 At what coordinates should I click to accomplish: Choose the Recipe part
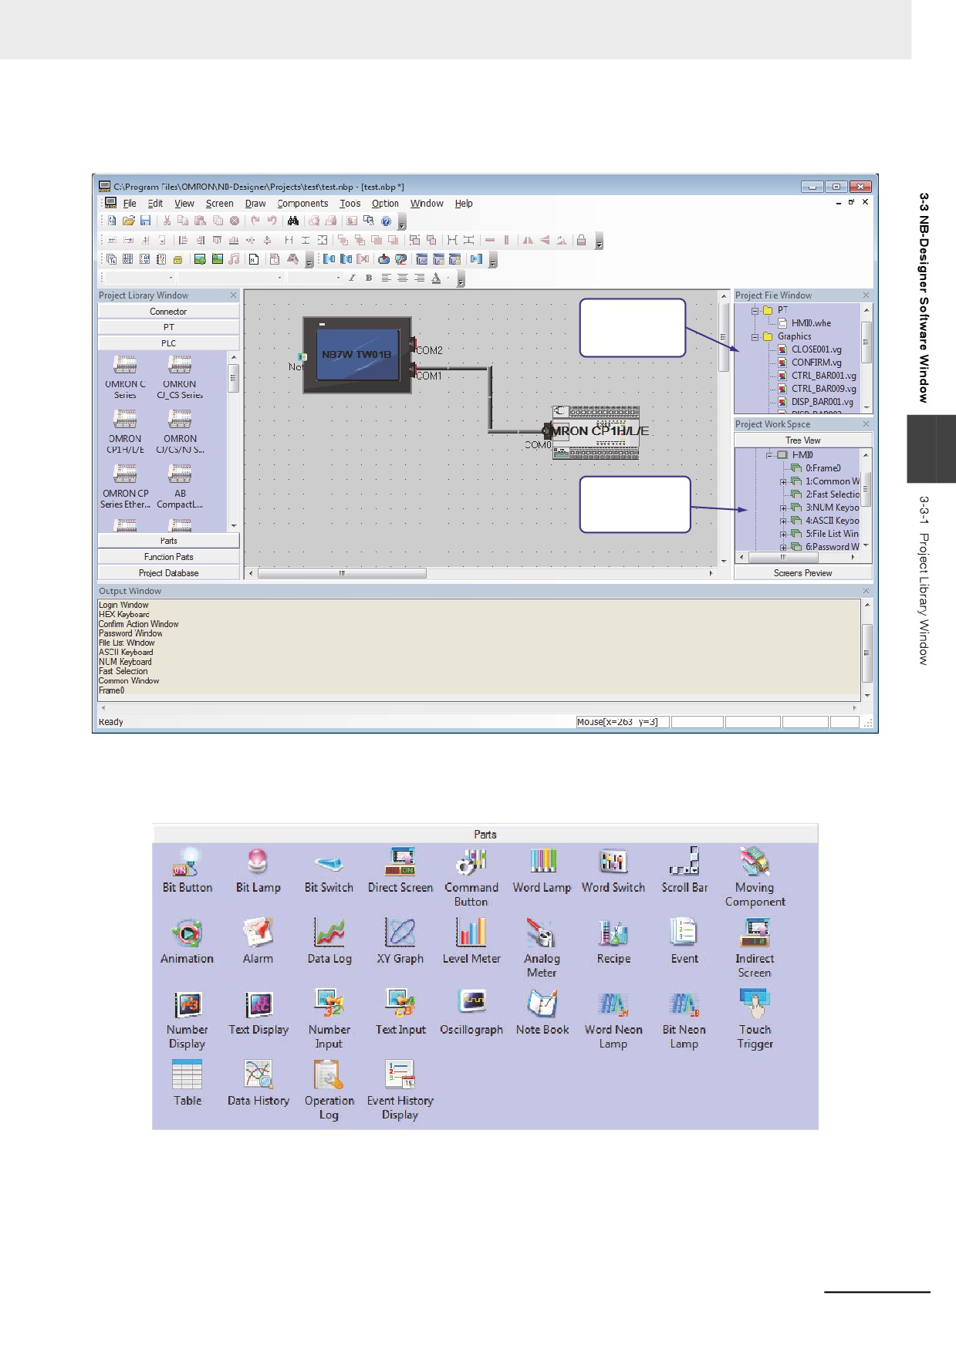click(x=613, y=942)
